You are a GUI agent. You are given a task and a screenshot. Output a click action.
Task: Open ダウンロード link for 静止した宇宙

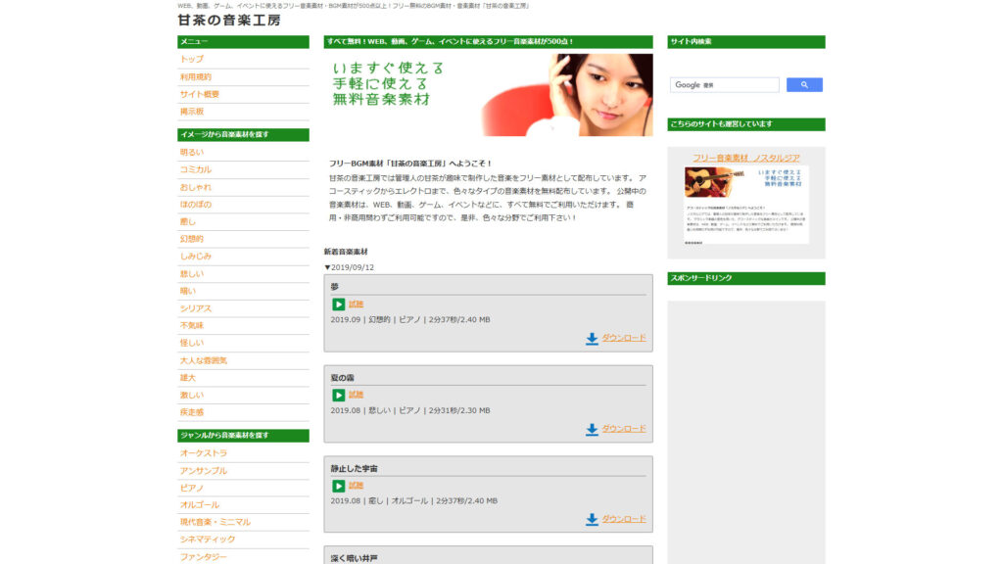coord(624,519)
